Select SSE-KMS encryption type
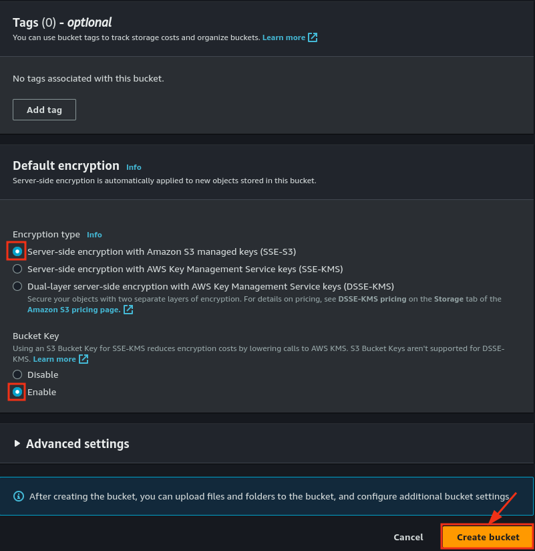 (17, 269)
